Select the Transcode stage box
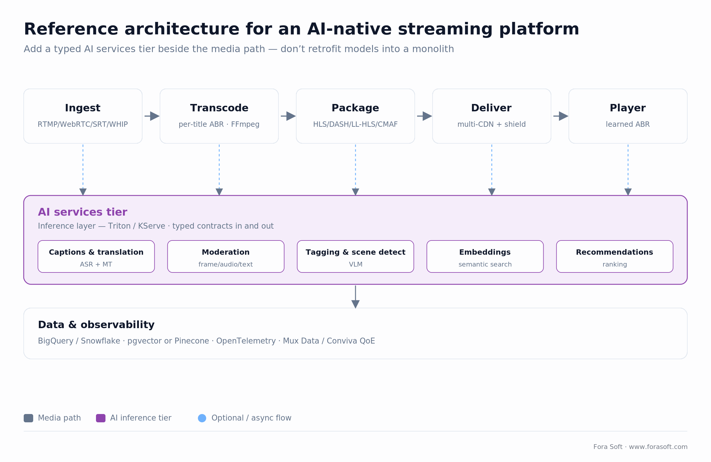 tap(219, 116)
